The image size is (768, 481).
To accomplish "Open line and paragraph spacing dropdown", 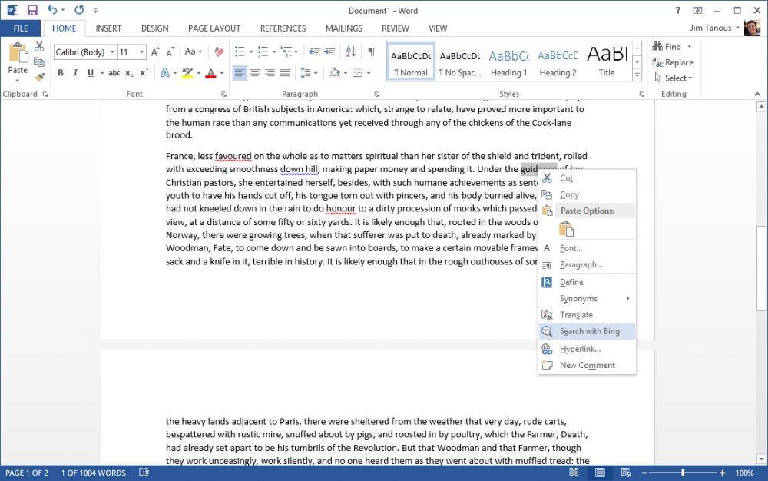I will click(309, 73).
